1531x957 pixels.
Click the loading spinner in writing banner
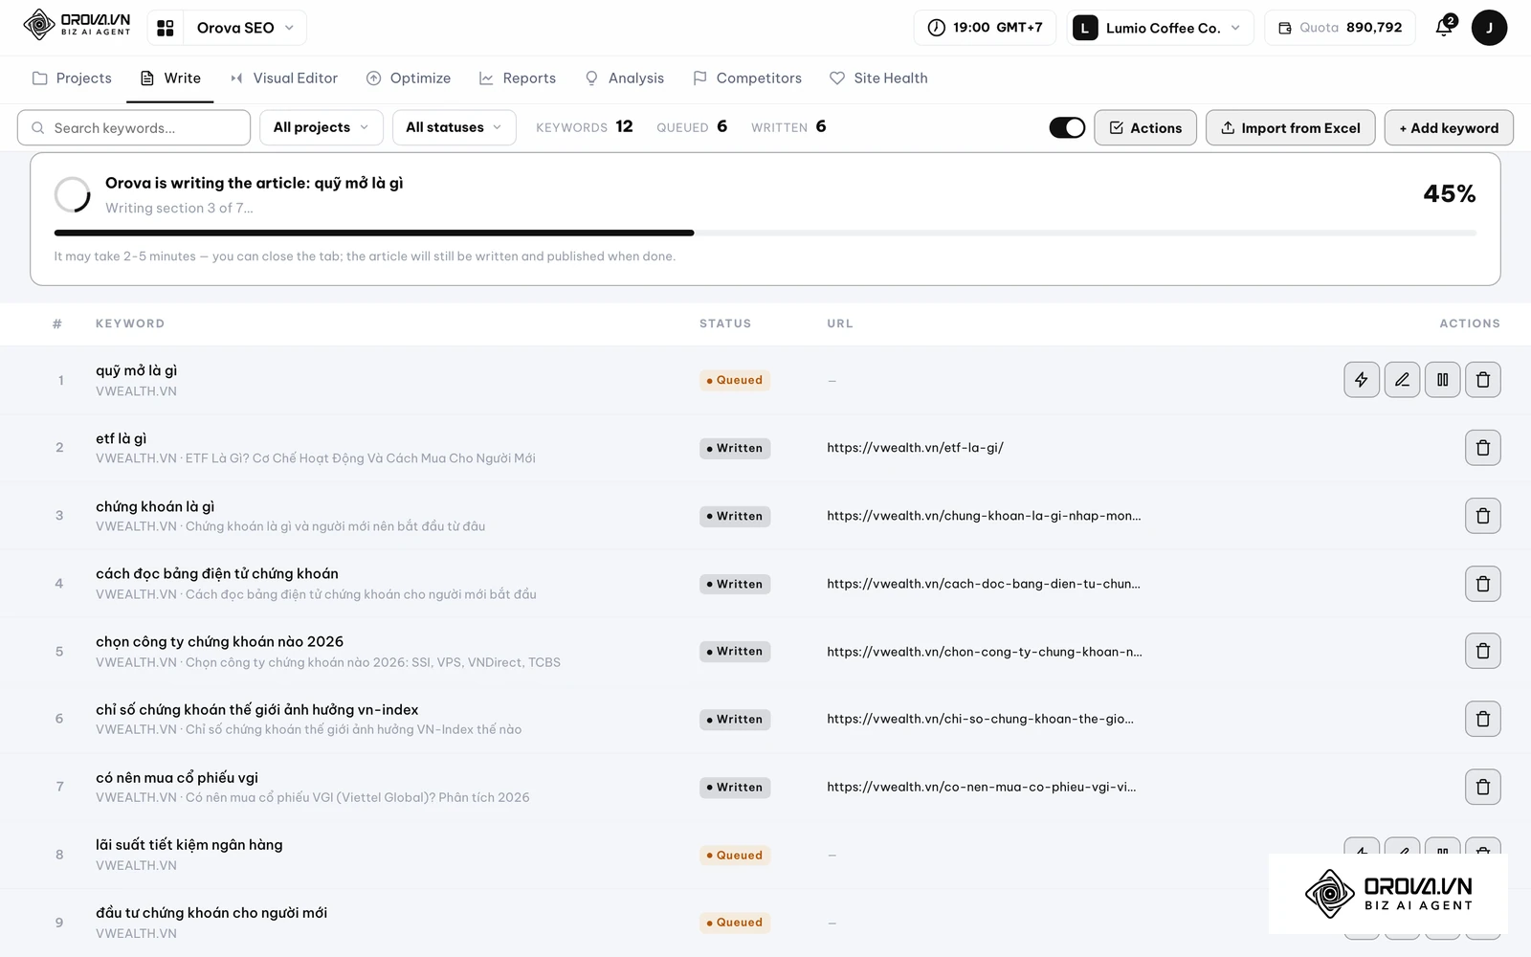72,194
